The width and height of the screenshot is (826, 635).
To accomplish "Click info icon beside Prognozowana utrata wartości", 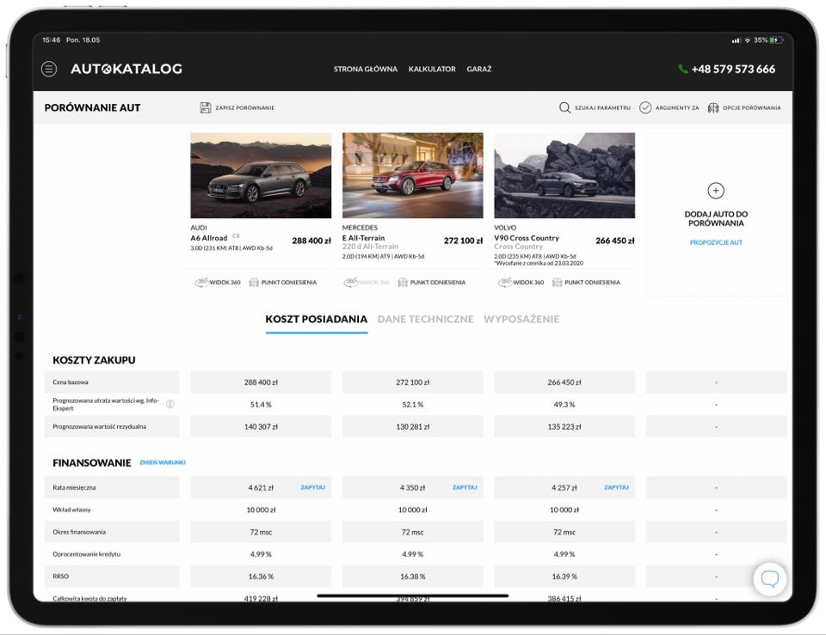I will 170,404.
